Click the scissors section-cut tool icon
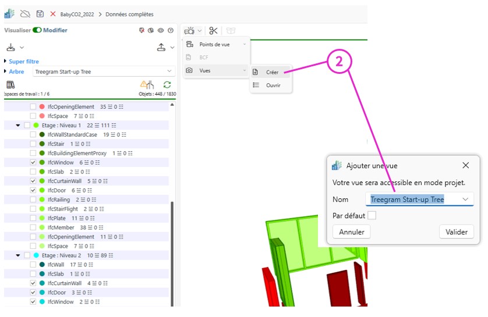Viewport: 488px width, 317px height. [x=213, y=31]
